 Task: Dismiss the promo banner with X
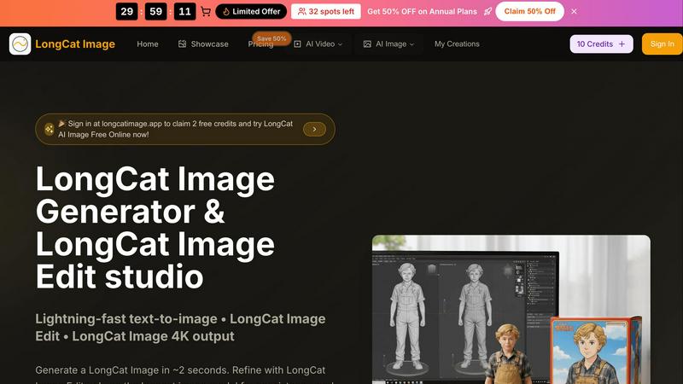[x=574, y=12]
